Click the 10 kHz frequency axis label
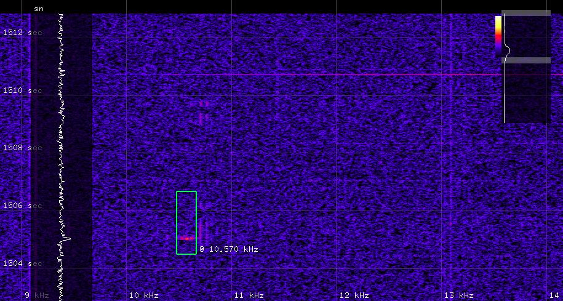This screenshot has height=301, width=563. 143,295
